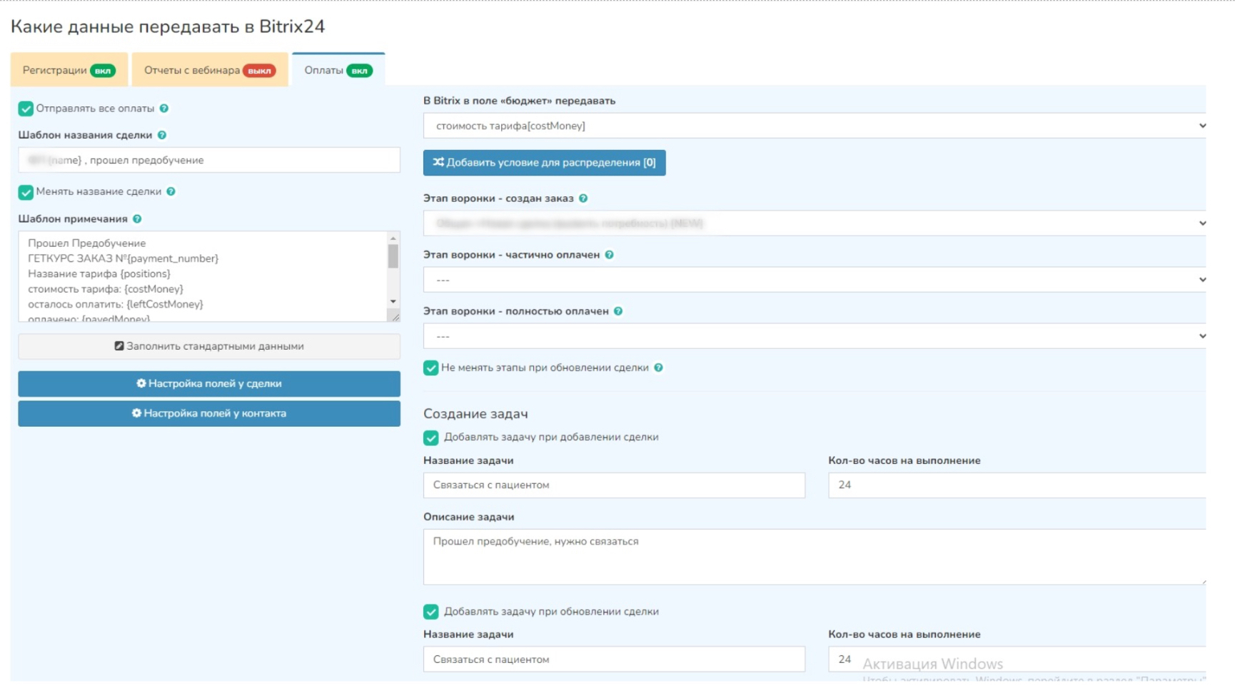1235x698 pixels.
Task: Click help icon next to "Менять название сделки"
Action: [x=171, y=191]
